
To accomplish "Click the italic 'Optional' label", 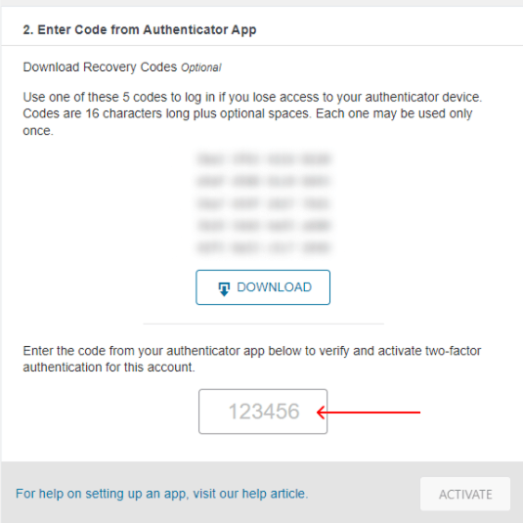I will [201, 67].
